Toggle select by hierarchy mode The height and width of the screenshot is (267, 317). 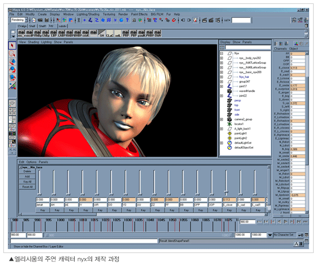coord(58,20)
